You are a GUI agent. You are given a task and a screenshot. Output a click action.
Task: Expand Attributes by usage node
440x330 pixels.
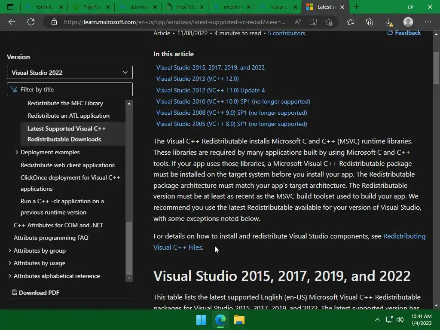tap(10, 263)
